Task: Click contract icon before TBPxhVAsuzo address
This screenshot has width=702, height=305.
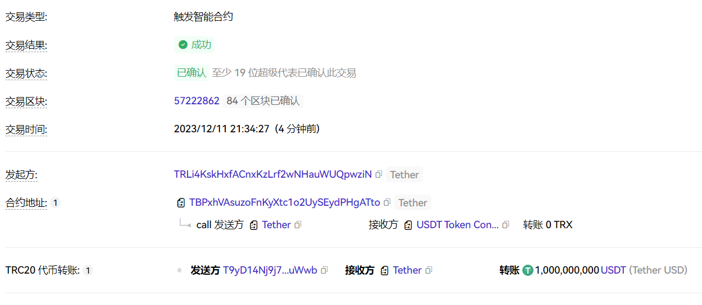Action: tap(181, 202)
